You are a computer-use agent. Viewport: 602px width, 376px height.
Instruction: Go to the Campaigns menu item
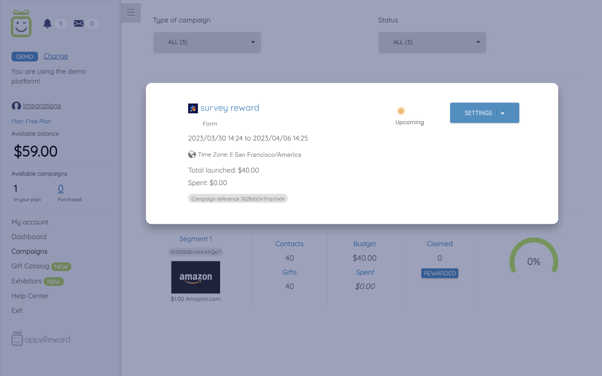pyautogui.click(x=29, y=251)
